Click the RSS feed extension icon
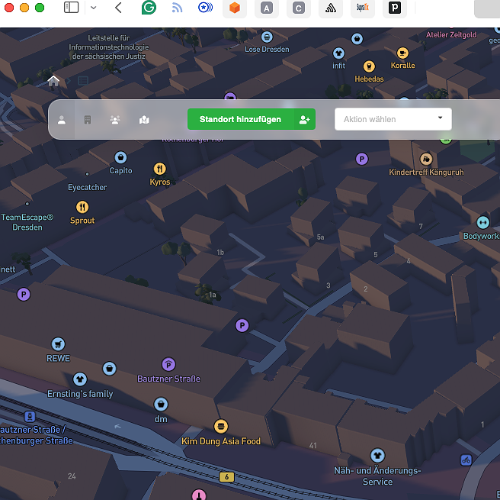The image size is (500, 500). [x=177, y=8]
